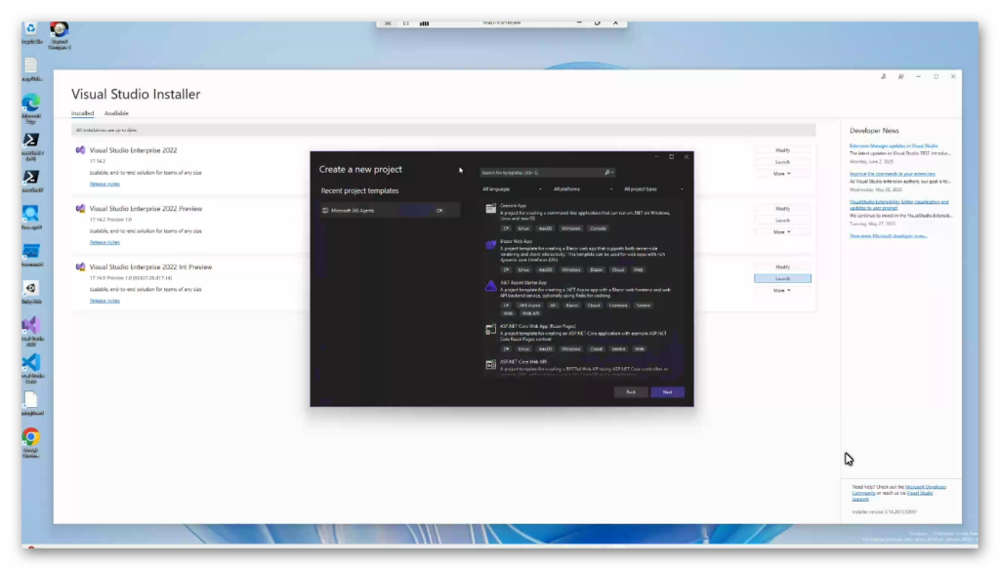Viewport: 1000px width, 570px height.
Task: Click the Microsoft 365 Agents recent template icon
Action: coord(325,211)
